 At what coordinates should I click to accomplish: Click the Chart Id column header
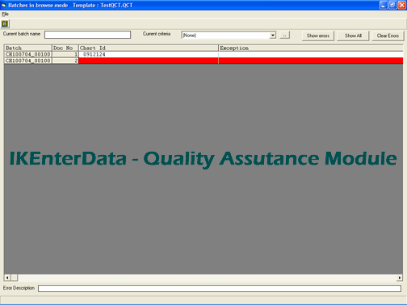click(x=149, y=48)
